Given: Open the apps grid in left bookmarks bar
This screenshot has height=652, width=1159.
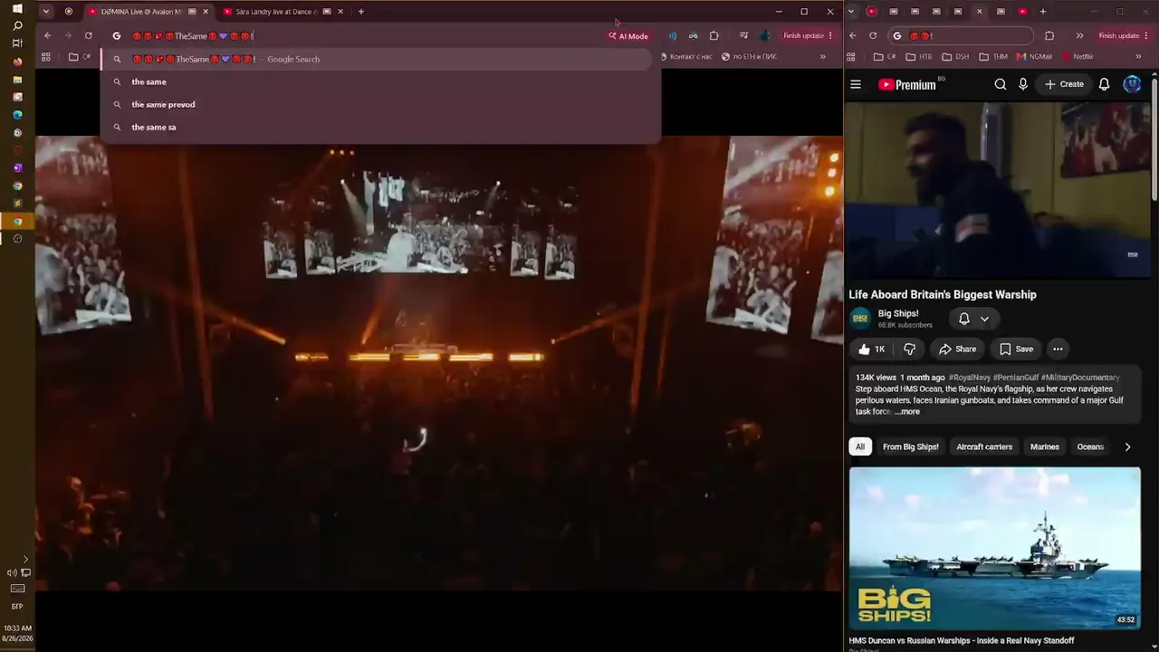Looking at the screenshot, I should [45, 57].
